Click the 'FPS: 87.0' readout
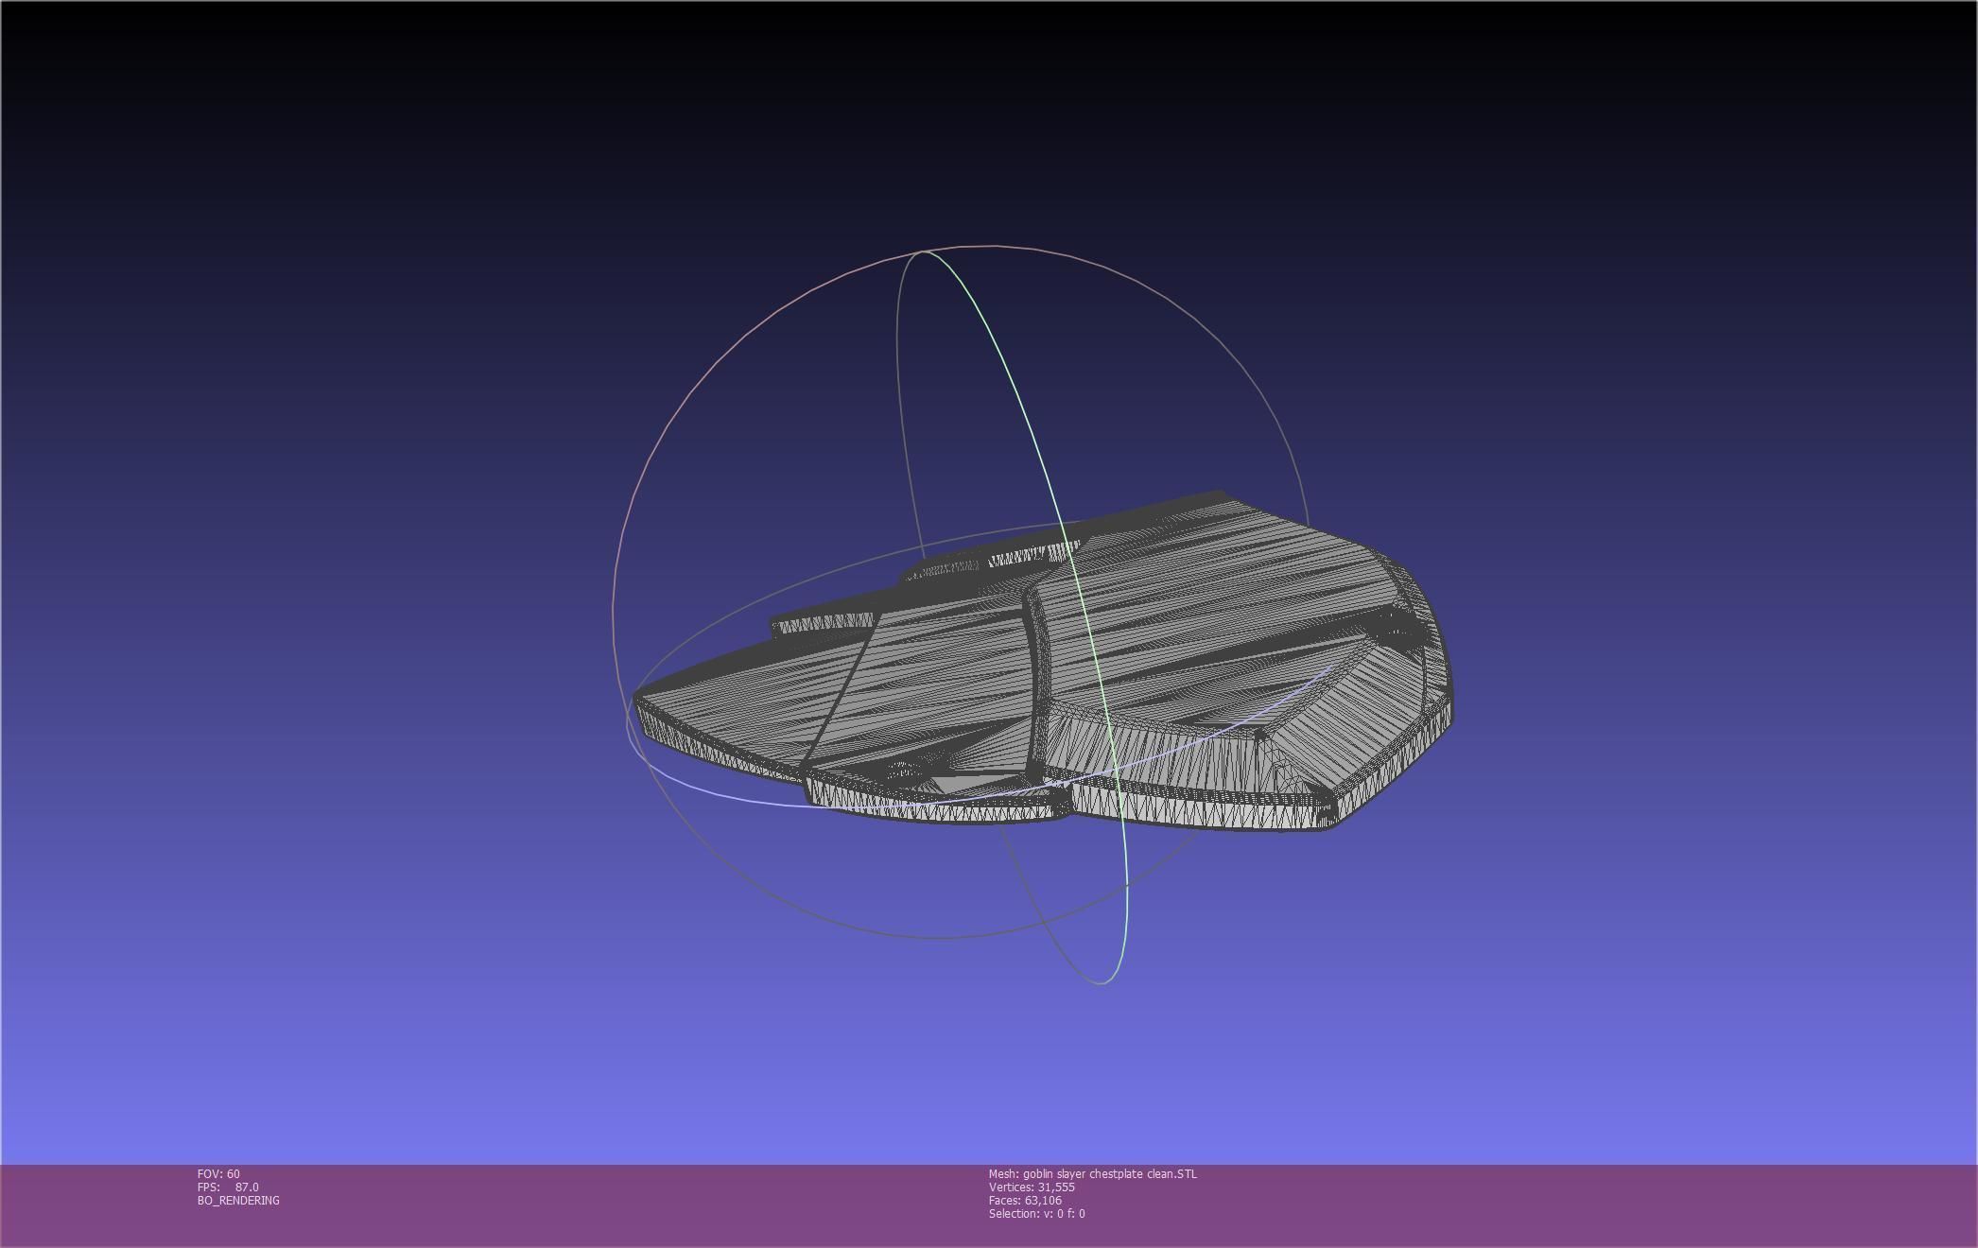Screen dimensions: 1978x1248 pyautogui.click(x=228, y=1187)
